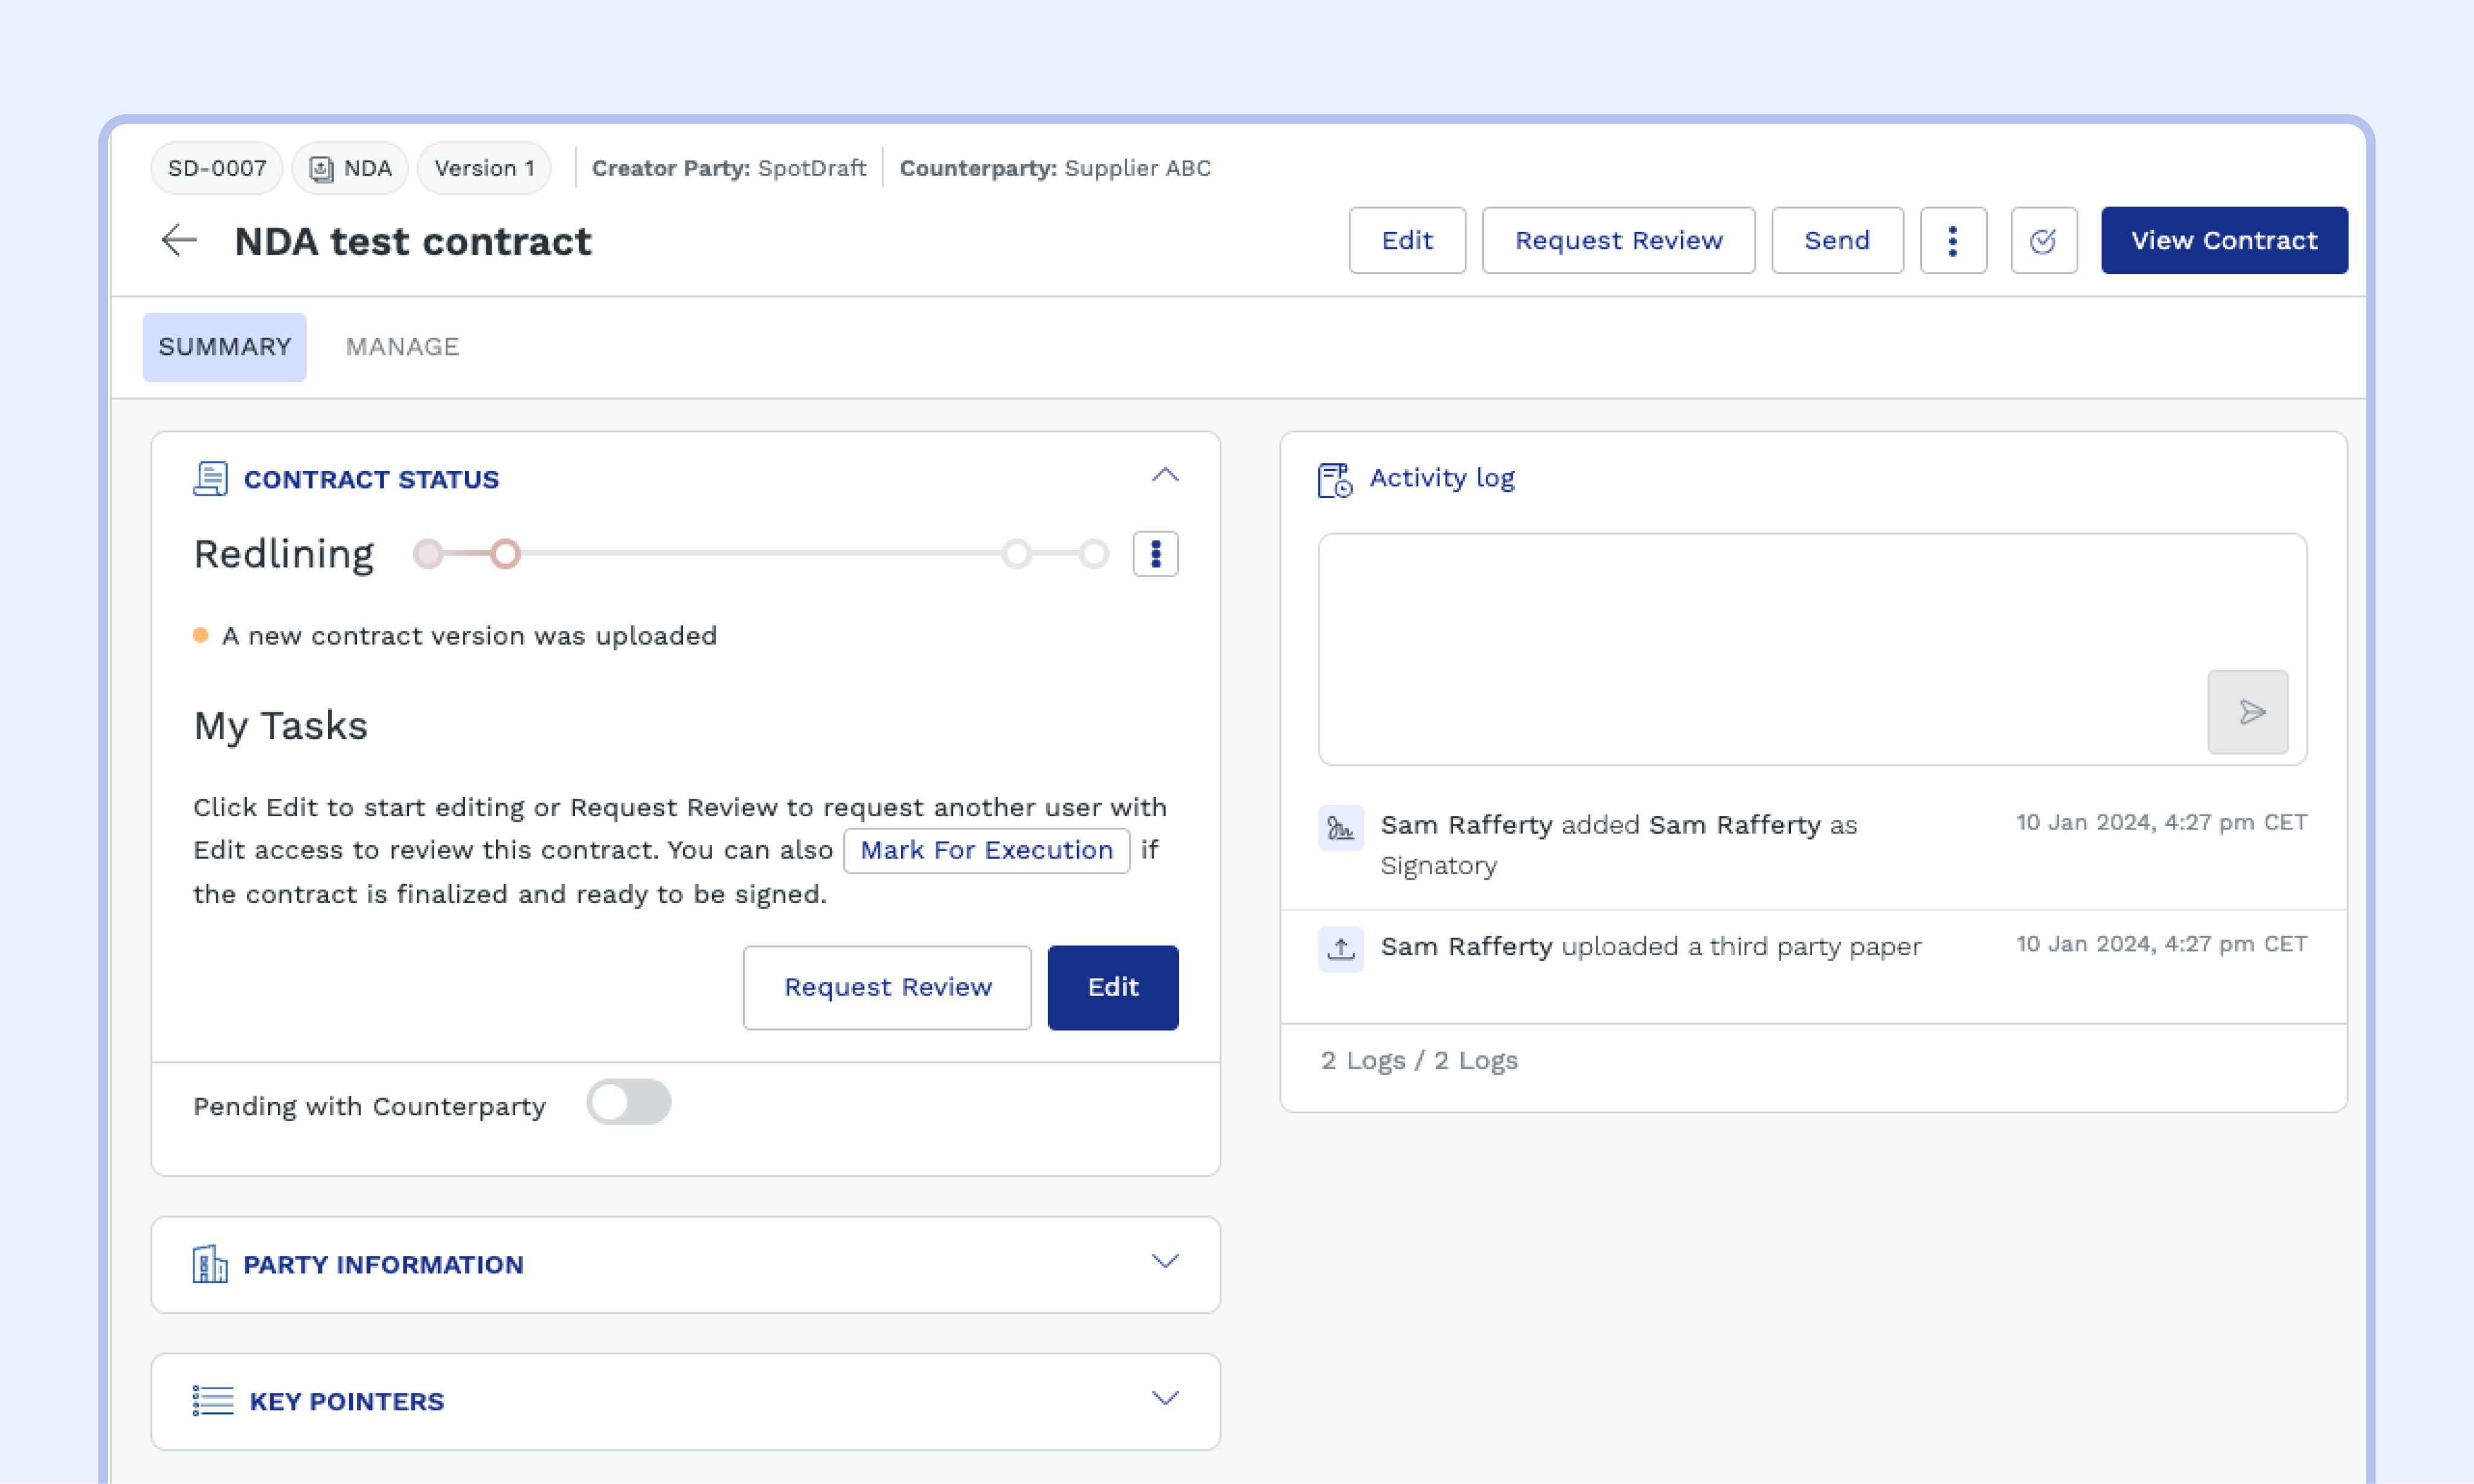2474x1484 pixels.
Task: Select the Summary tab
Action: [x=224, y=347]
